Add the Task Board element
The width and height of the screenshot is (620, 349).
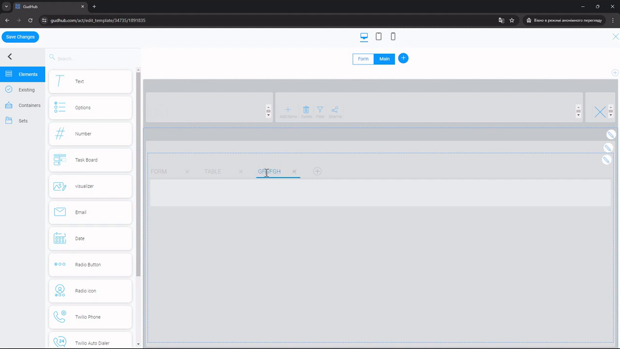(x=90, y=160)
